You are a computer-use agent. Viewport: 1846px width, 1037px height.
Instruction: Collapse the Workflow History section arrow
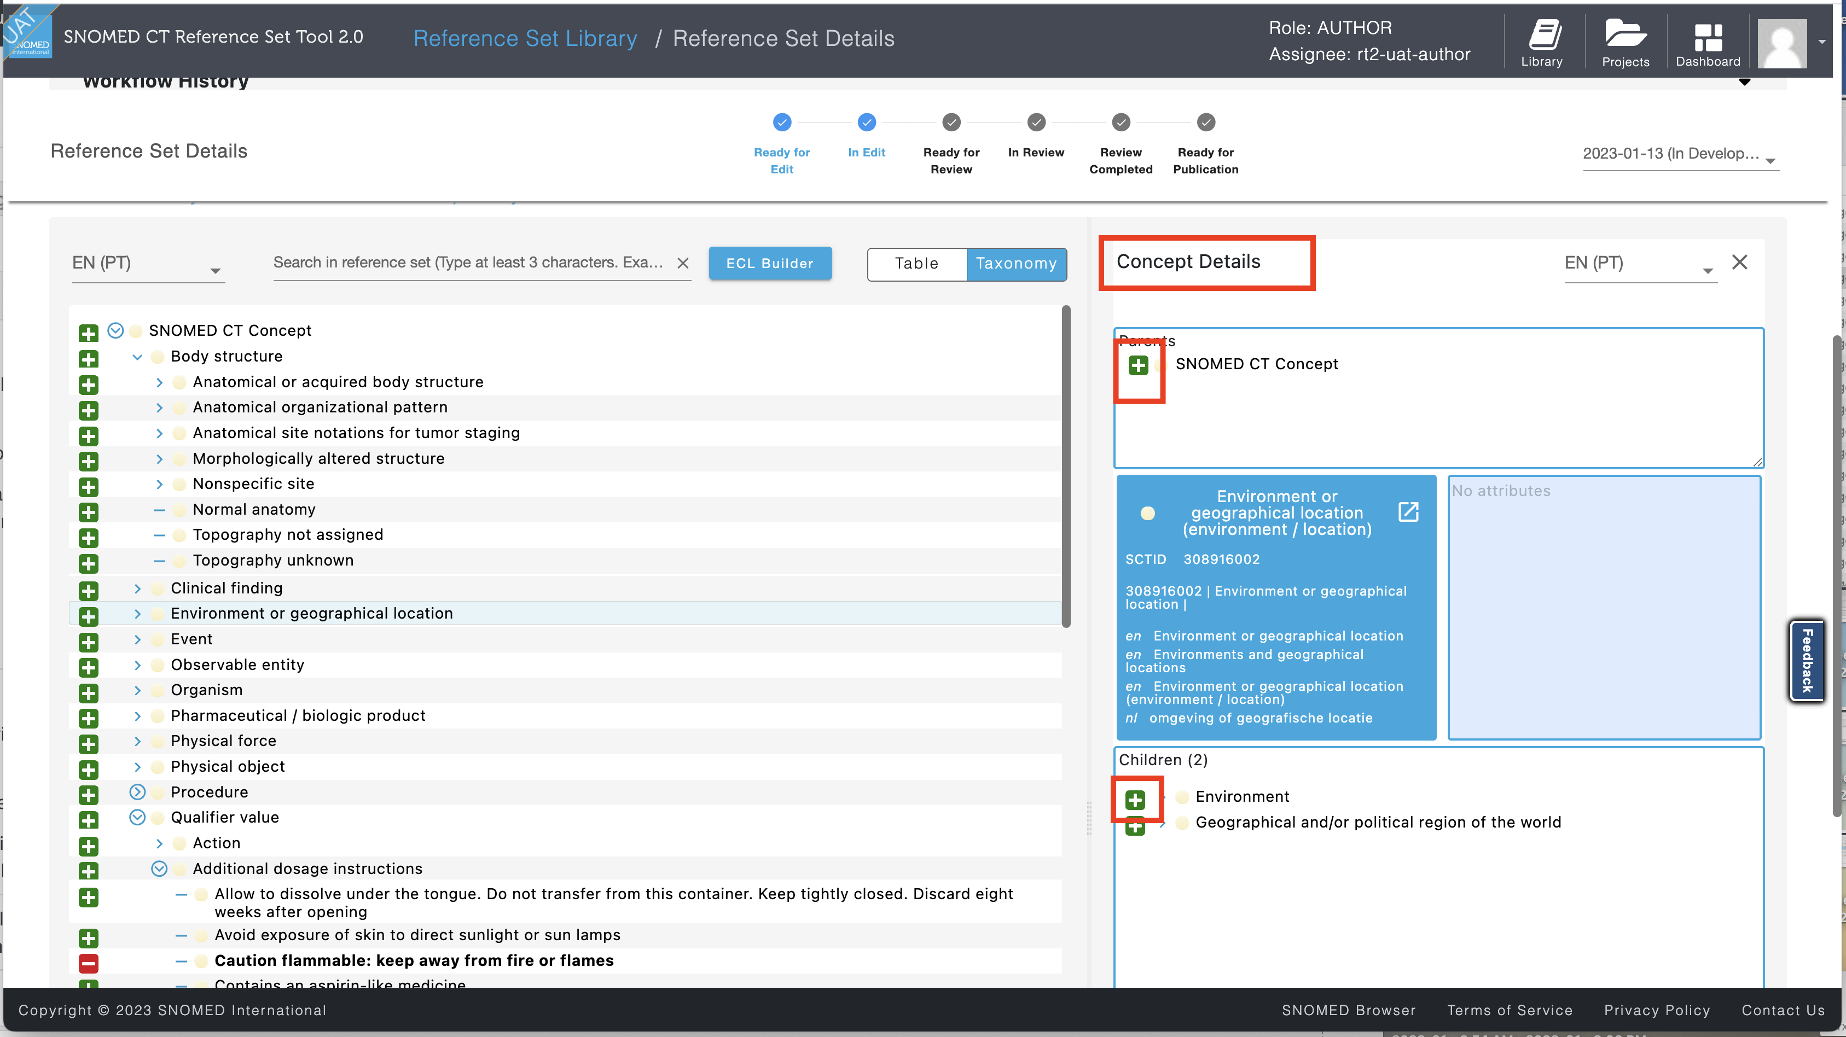coord(1744,81)
